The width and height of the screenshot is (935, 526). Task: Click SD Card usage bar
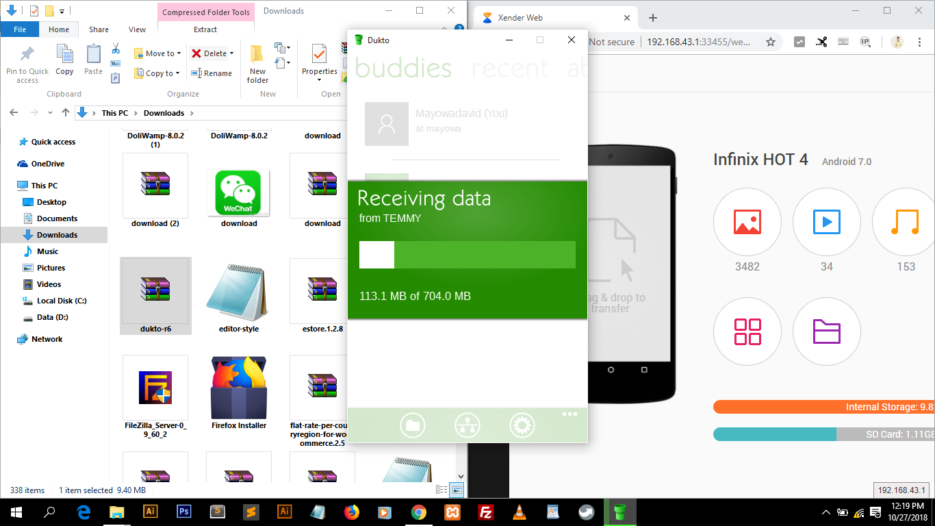(x=824, y=434)
